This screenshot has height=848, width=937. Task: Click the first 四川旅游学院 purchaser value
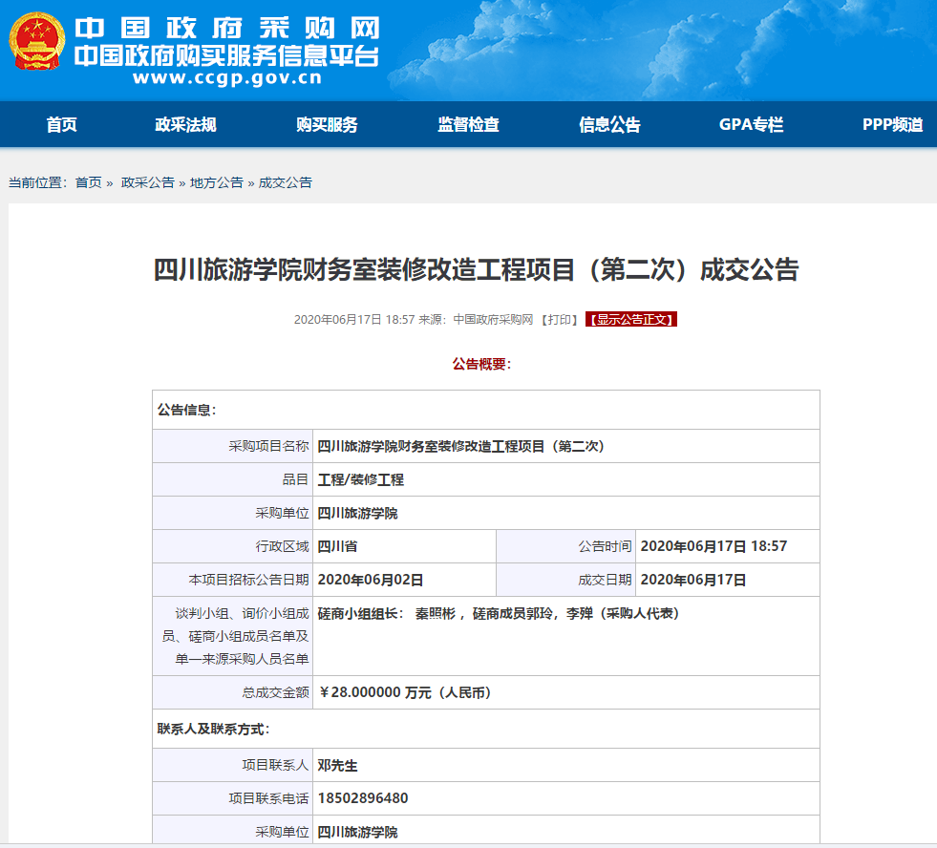click(x=357, y=514)
